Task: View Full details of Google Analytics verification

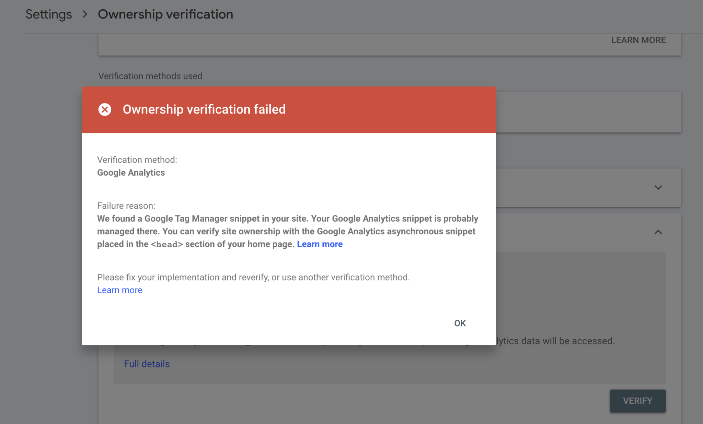Action: pyautogui.click(x=147, y=364)
